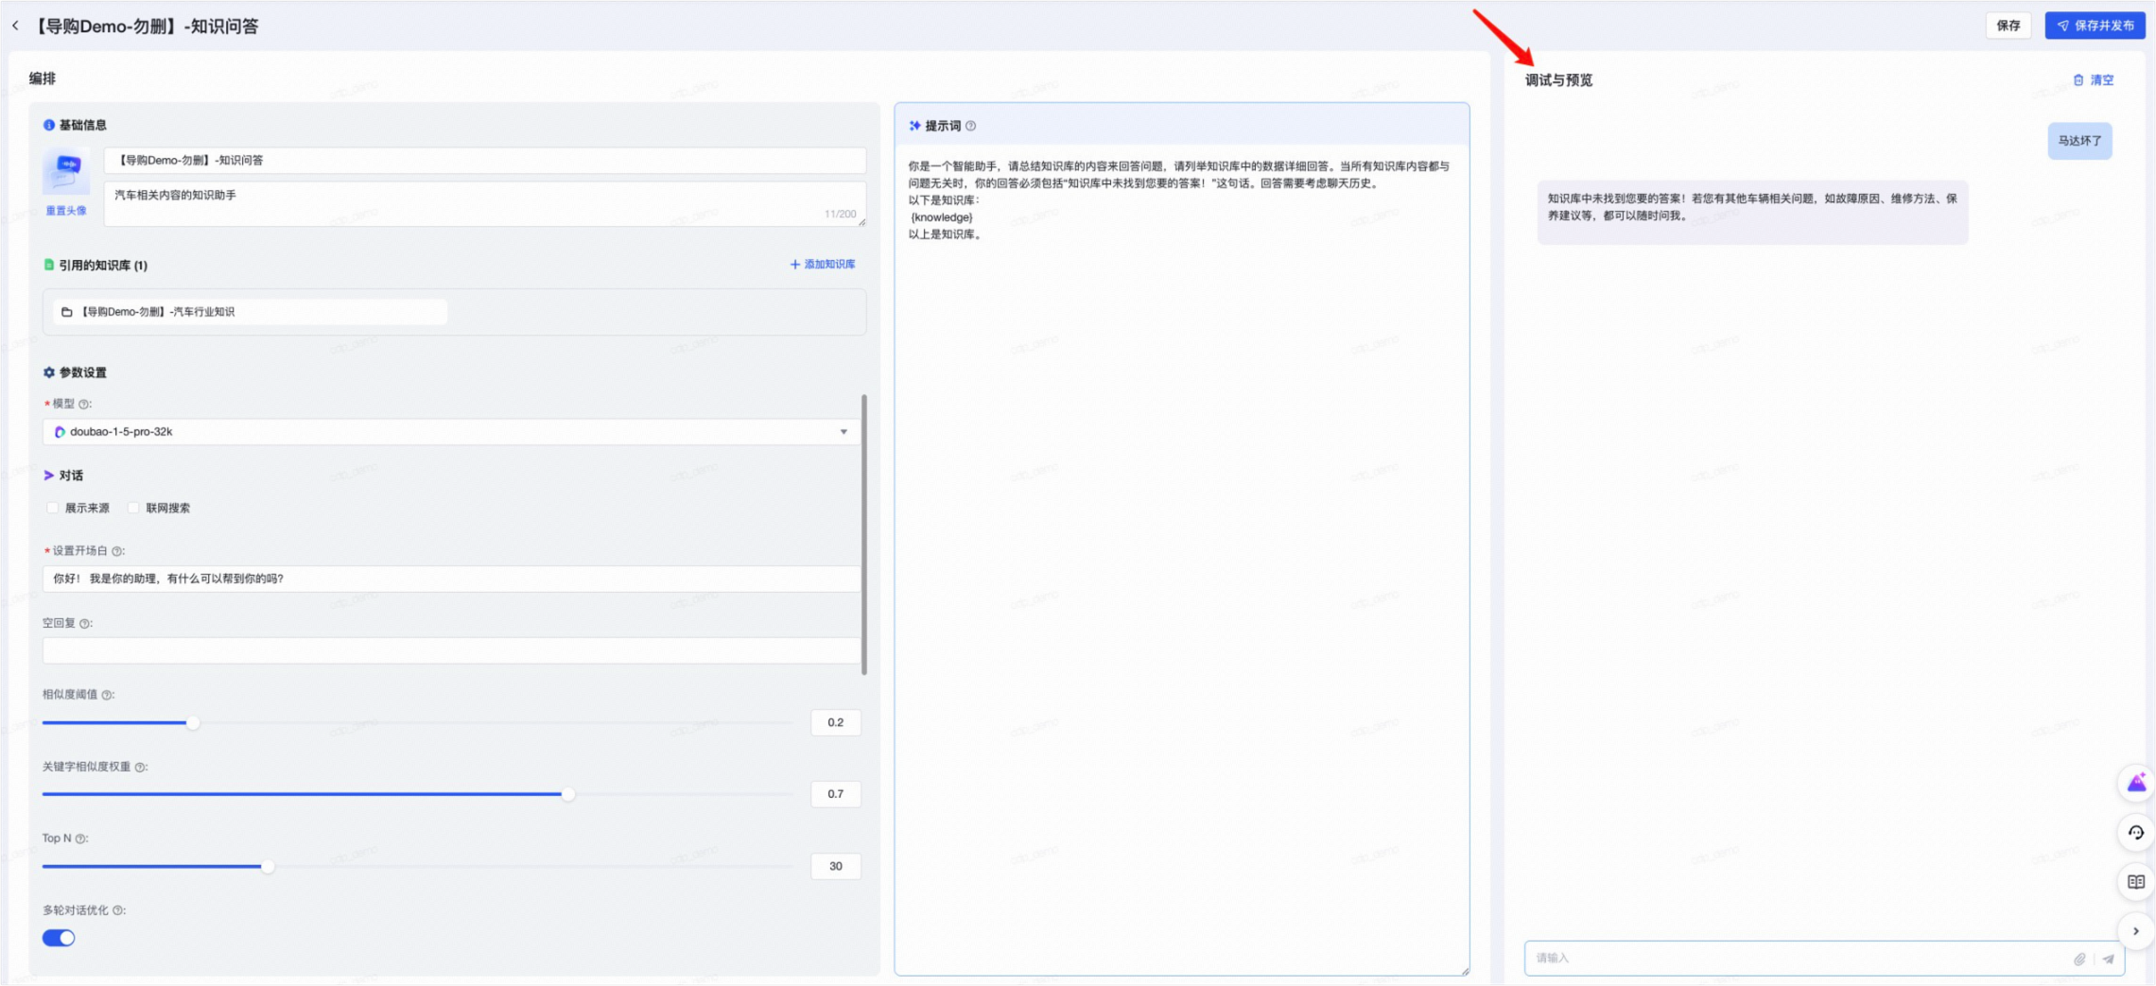Screen dimensions: 2156x986
Task: Click the 编排 heading
Action: tap(43, 78)
